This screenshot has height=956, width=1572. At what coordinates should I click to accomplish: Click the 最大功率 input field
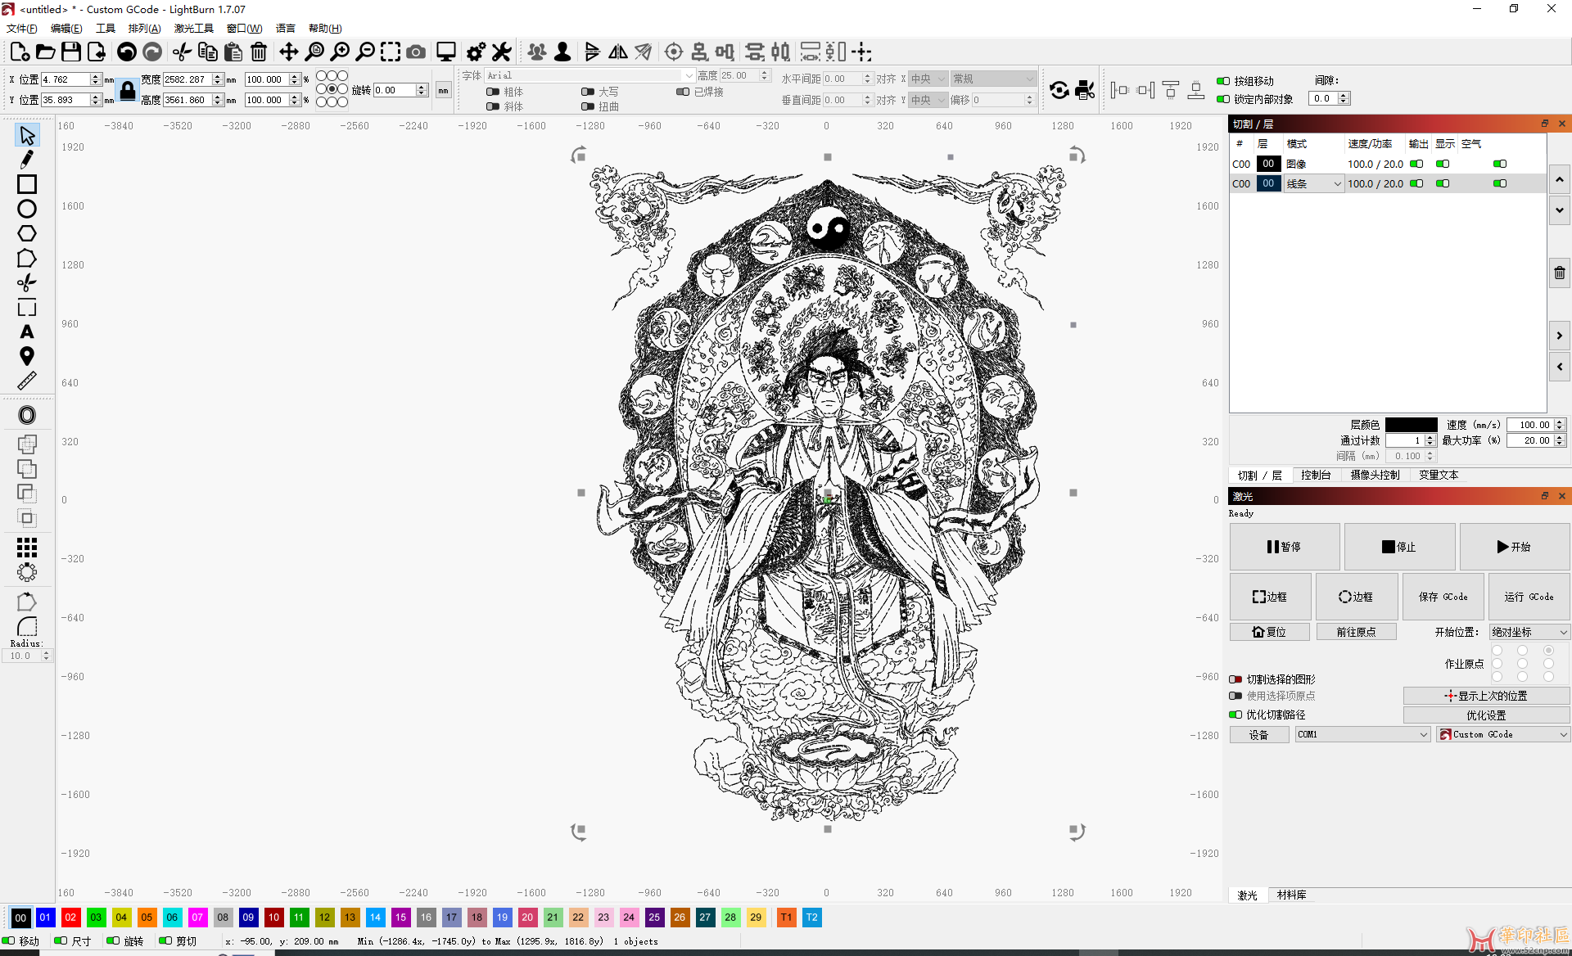click(x=1530, y=440)
